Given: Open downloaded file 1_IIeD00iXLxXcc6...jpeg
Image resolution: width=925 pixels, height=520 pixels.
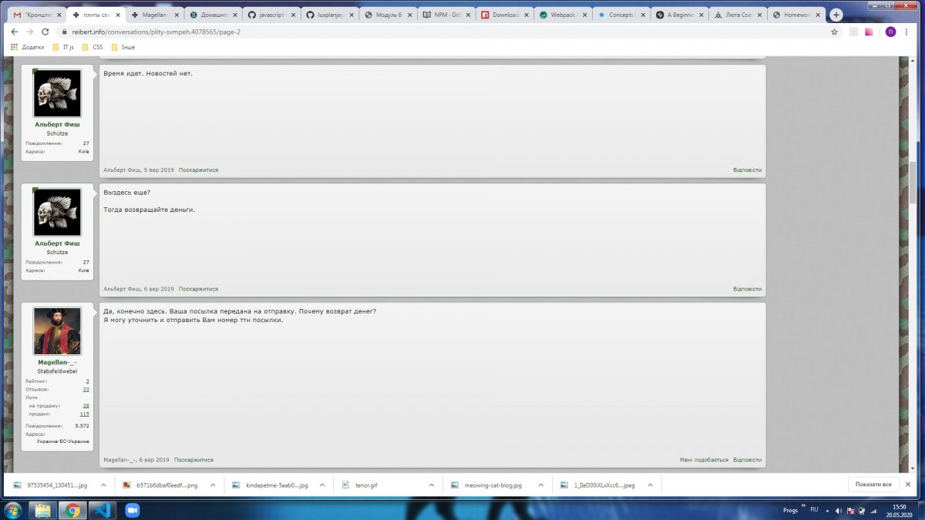Looking at the screenshot, I should click(598, 485).
